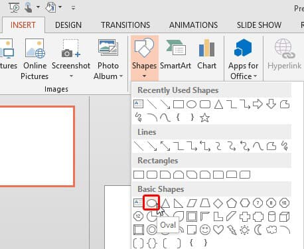Insert the Lightning Bolt shape

232,230
